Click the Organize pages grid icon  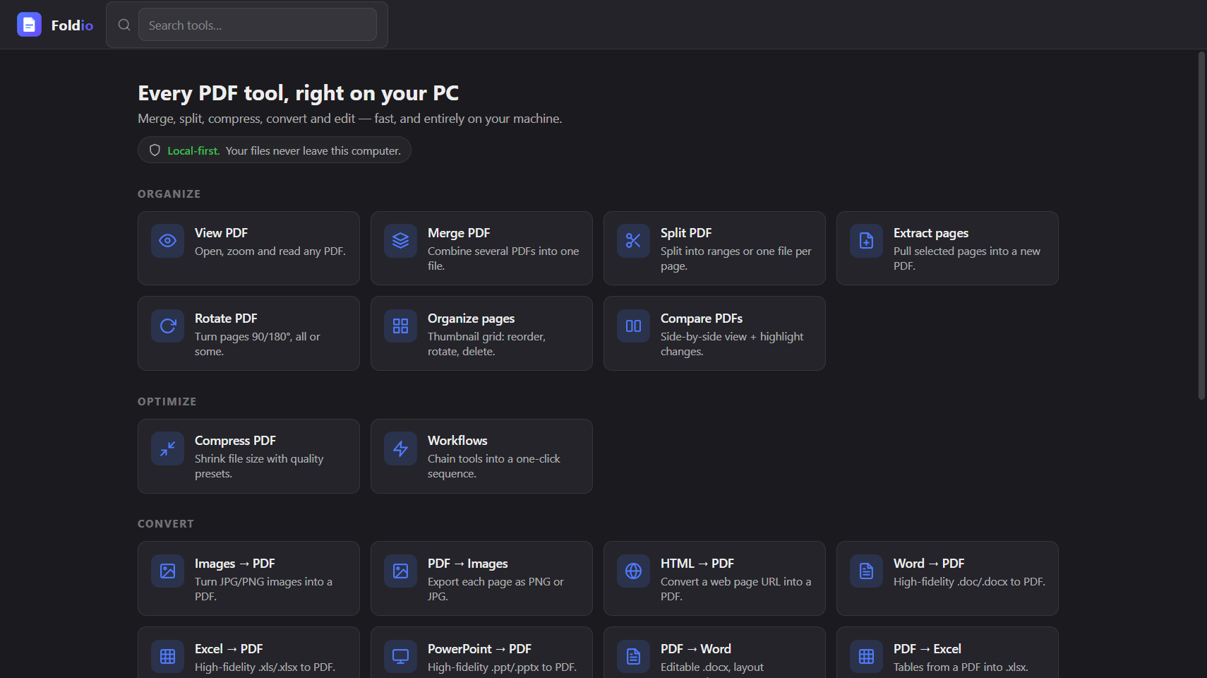[x=400, y=326]
